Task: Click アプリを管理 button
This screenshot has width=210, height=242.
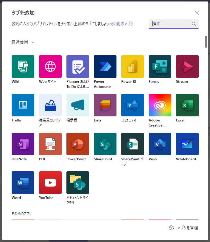Action: tap(183, 228)
